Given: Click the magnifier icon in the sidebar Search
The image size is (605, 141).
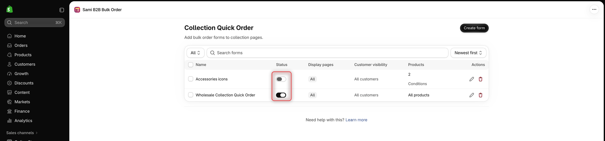Looking at the screenshot, I should coord(9,23).
